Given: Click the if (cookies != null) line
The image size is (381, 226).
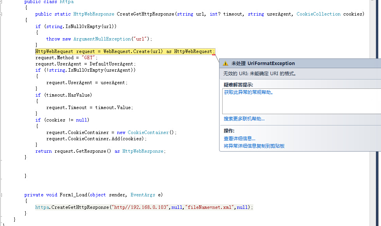Looking at the screenshot, I should coord(62,120).
